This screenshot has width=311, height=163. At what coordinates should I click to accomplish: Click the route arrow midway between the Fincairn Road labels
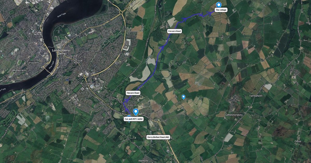pos(161,47)
